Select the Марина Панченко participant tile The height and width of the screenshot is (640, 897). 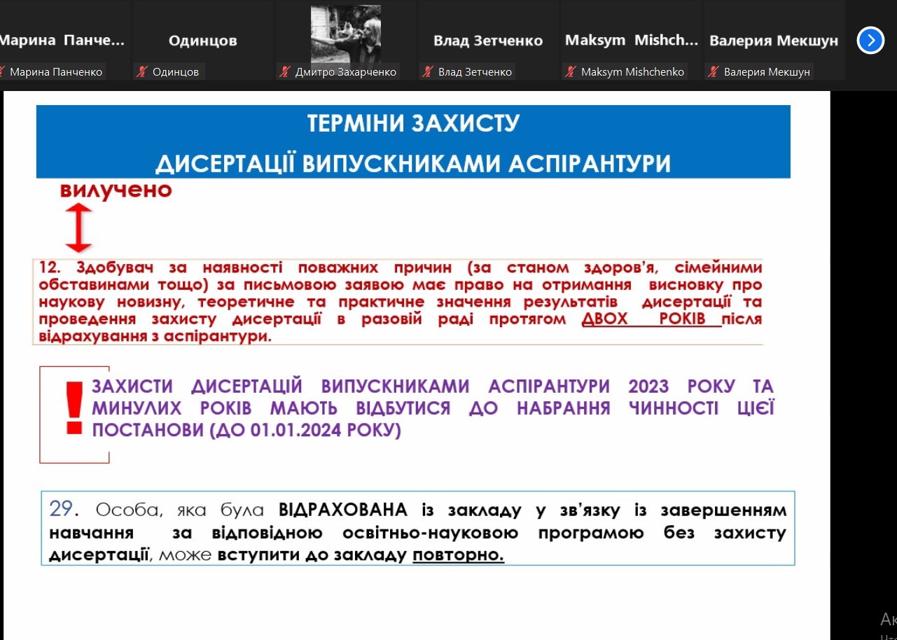(x=62, y=40)
